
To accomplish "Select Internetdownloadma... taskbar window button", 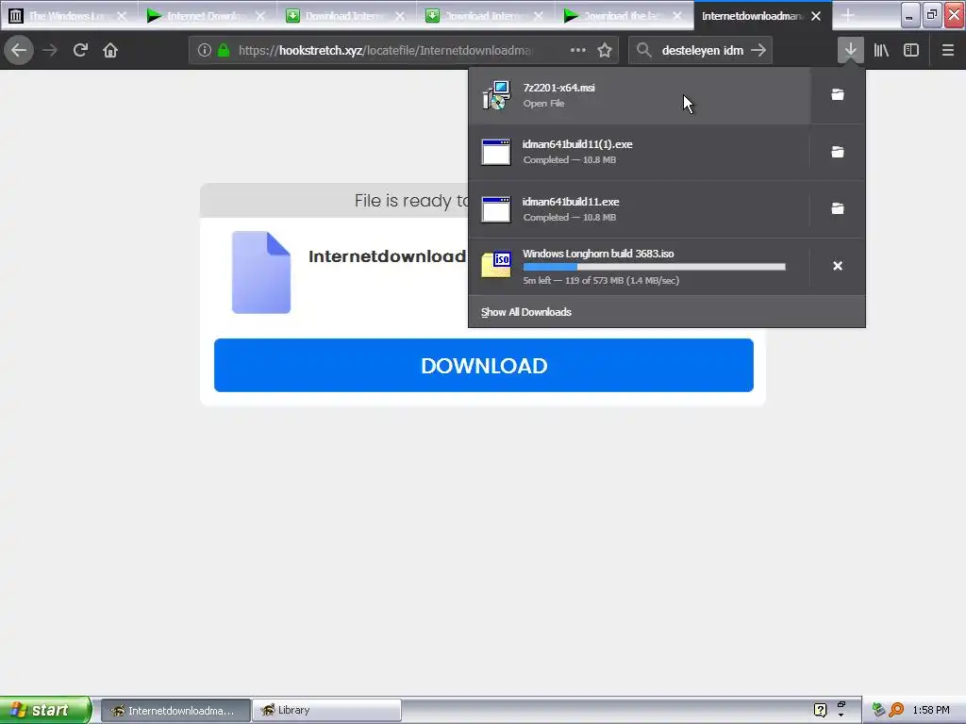I will [175, 711].
